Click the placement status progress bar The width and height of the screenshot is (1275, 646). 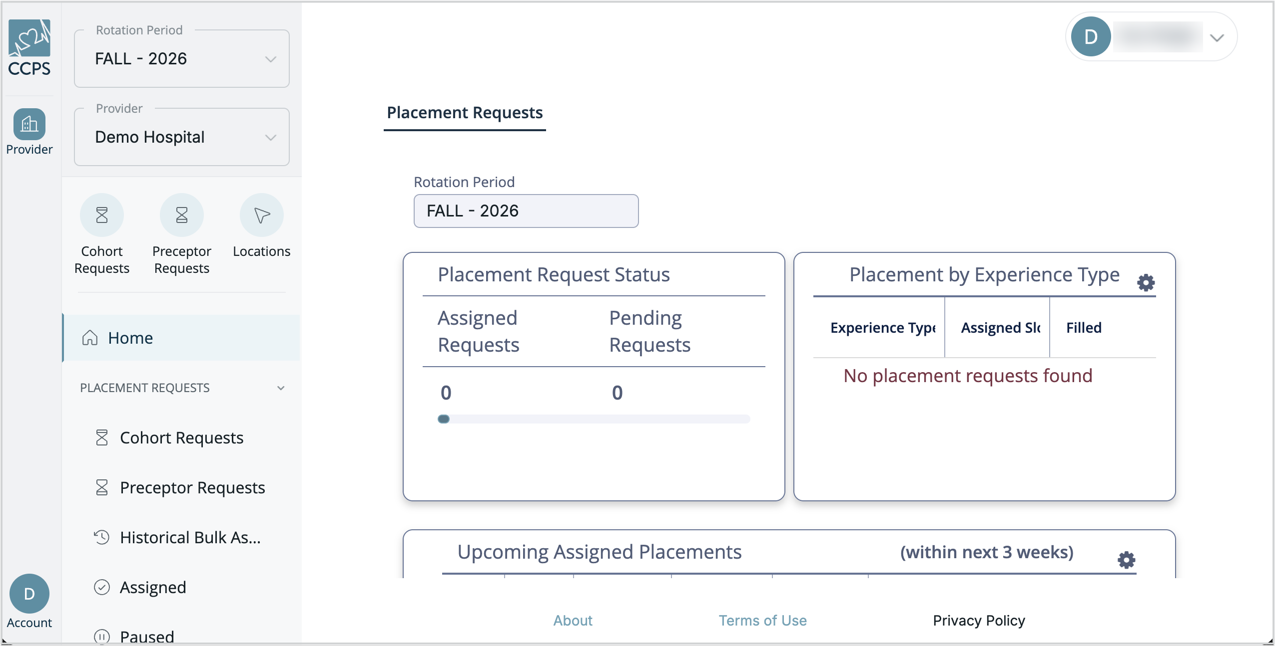click(594, 419)
